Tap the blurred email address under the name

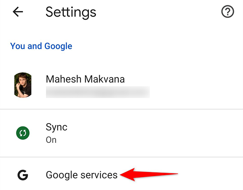(x=98, y=92)
